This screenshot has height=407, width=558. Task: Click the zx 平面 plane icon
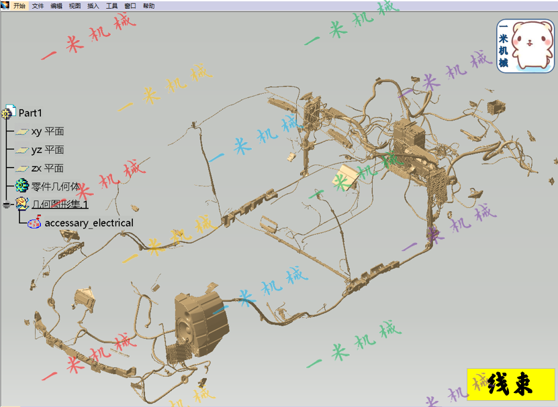22,168
